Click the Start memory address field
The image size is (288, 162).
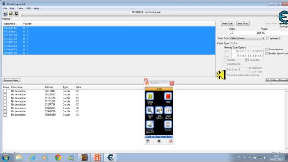click(247, 51)
